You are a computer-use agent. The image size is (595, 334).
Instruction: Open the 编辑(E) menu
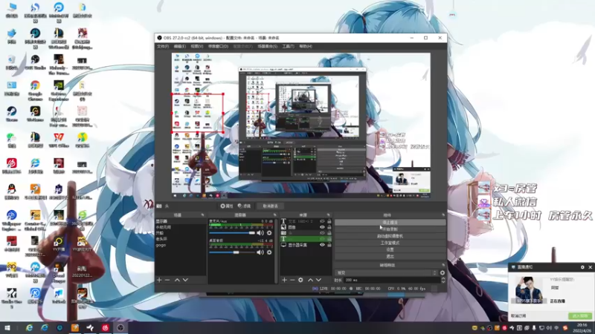[x=180, y=46]
